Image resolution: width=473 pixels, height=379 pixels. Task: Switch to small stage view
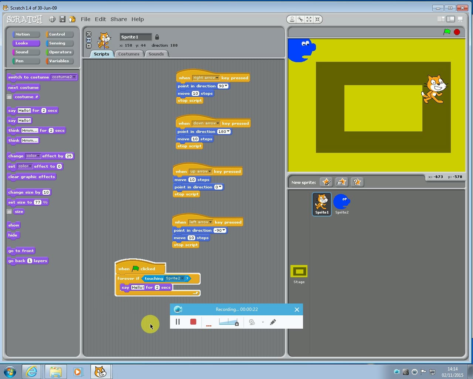pyautogui.click(x=441, y=19)
